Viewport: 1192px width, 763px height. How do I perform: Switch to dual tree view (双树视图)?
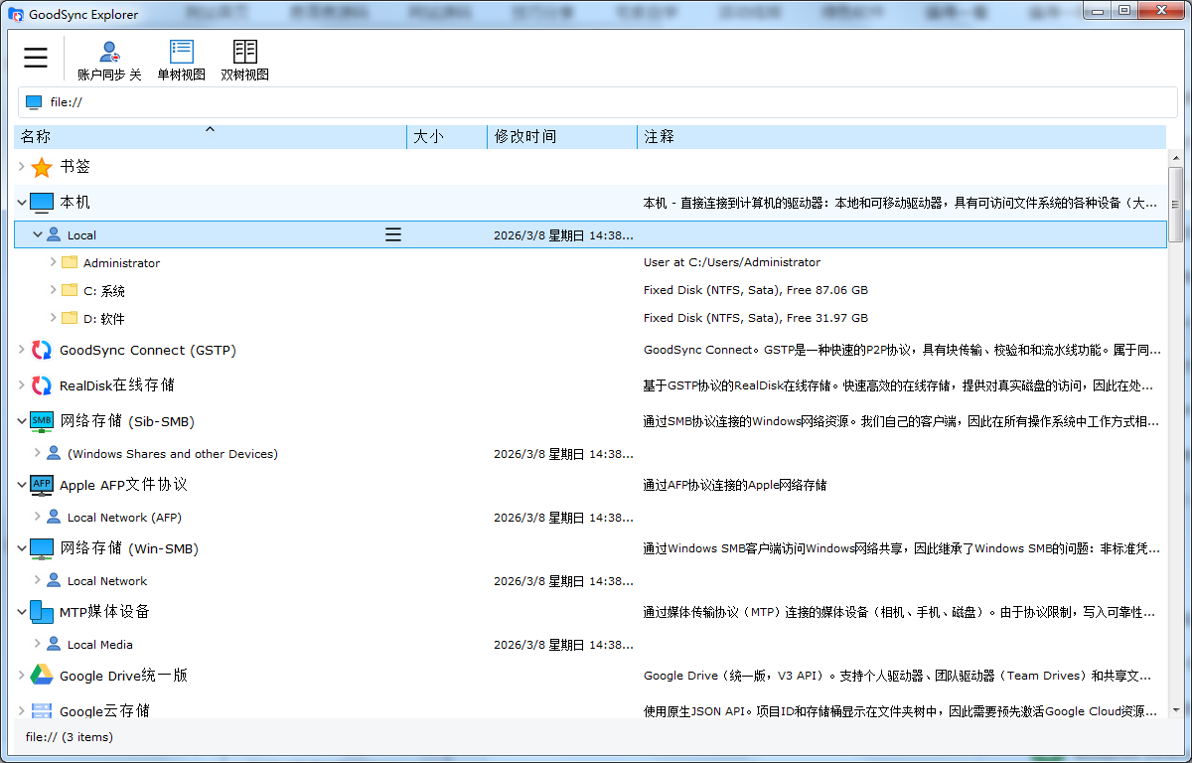point(244,53)
